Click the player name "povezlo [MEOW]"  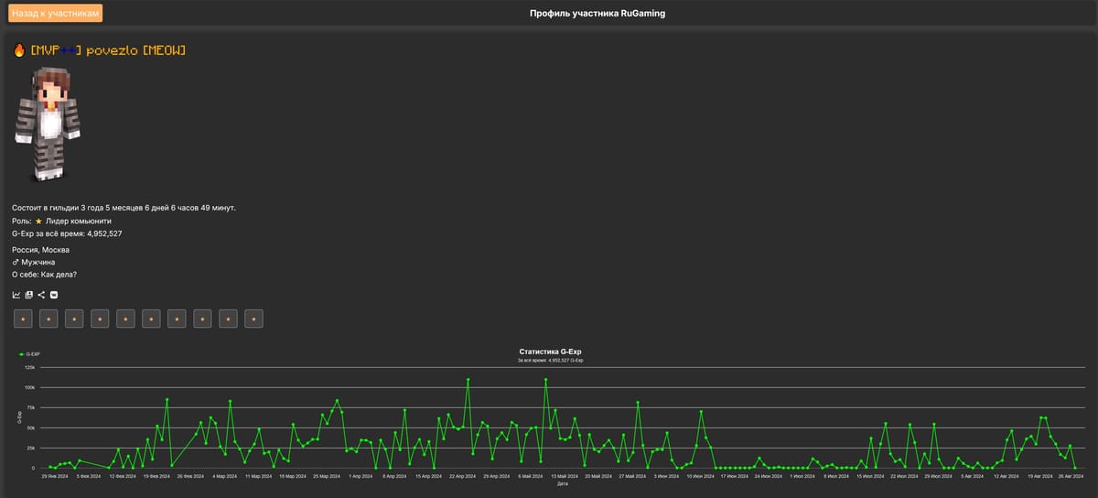(x=135, y=50)
